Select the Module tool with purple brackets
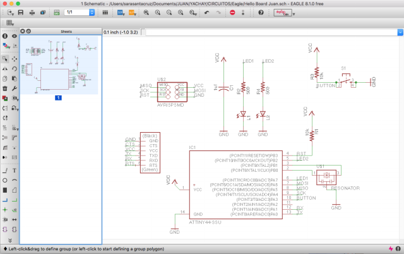The height and width of the screenshot is (254, 404). tap(5, 229)
